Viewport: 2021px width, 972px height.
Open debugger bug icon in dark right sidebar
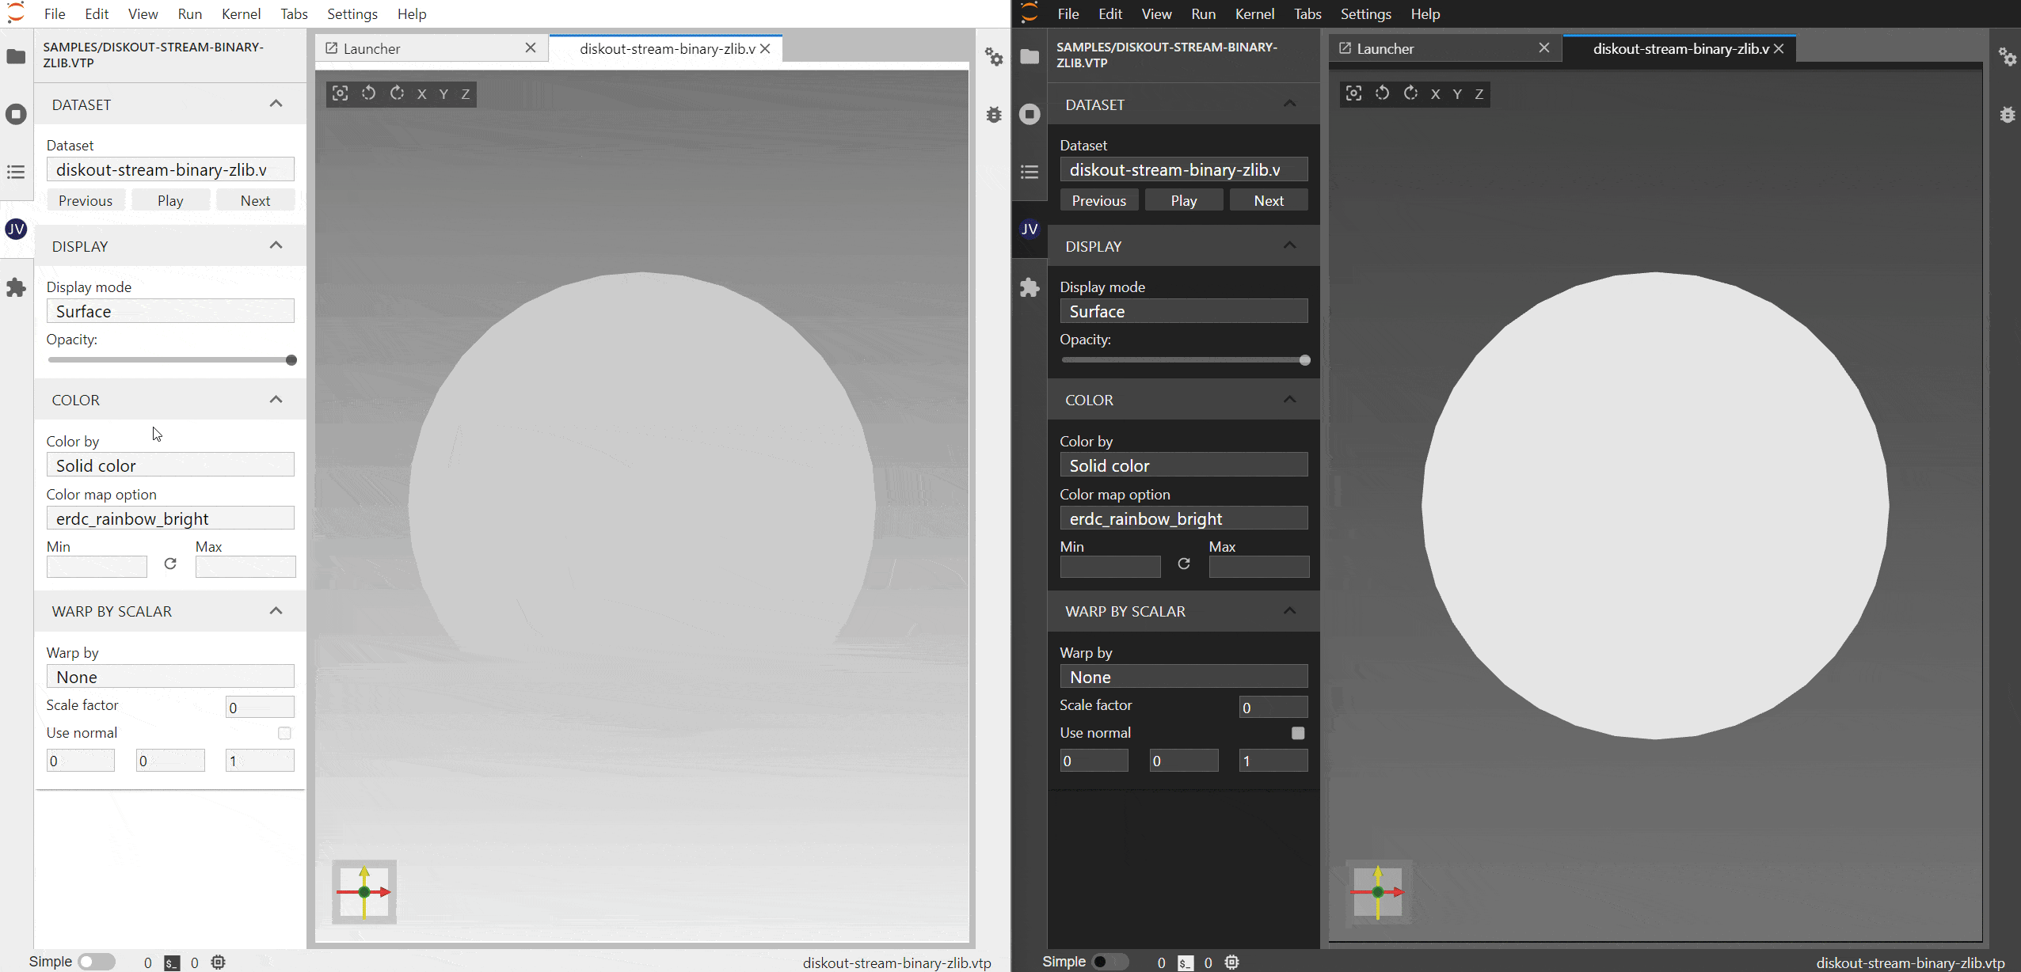click(2007, 115)
